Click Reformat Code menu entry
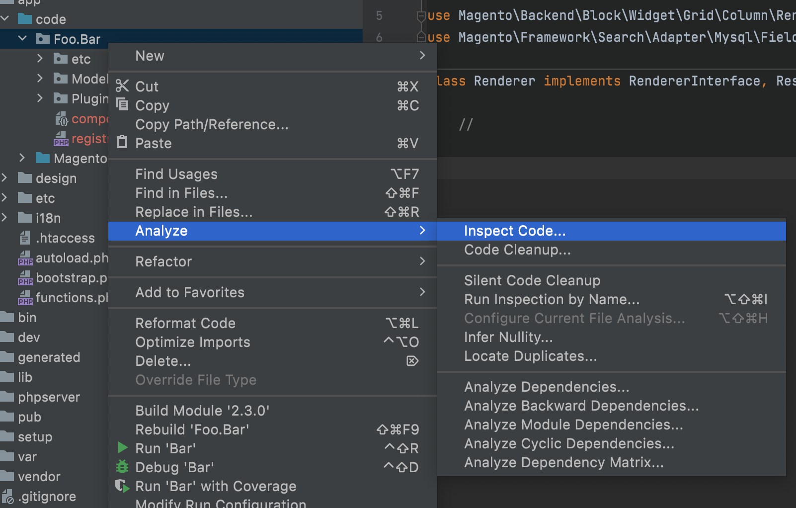This screenshot has height=508, width=796. pos(185,323)
